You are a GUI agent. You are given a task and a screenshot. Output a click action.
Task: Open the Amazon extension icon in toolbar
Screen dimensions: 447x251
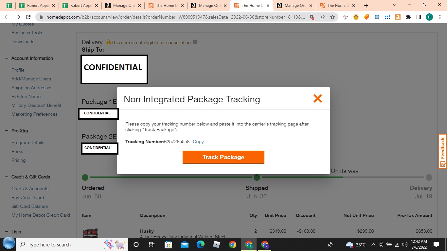click(x=398, y=17)
